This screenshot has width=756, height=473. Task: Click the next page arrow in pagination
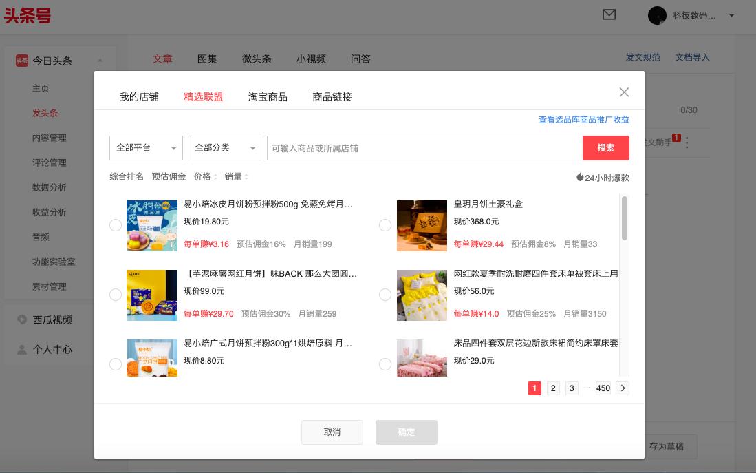click(x=623, y=388)
